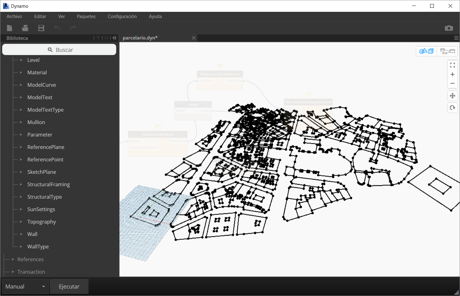Close the parcelario.dyn tab

coord(194,38)
